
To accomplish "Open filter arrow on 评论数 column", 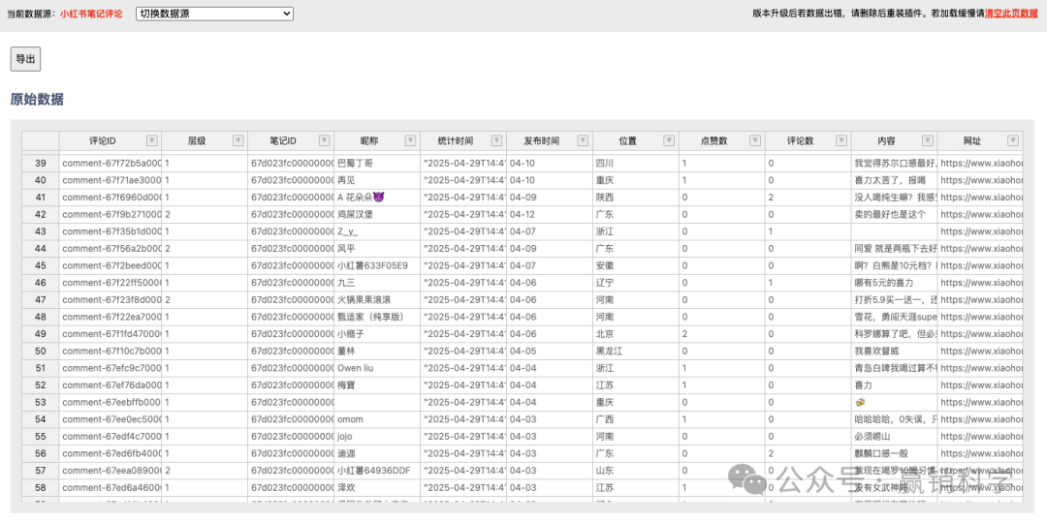I will [841, 140].
